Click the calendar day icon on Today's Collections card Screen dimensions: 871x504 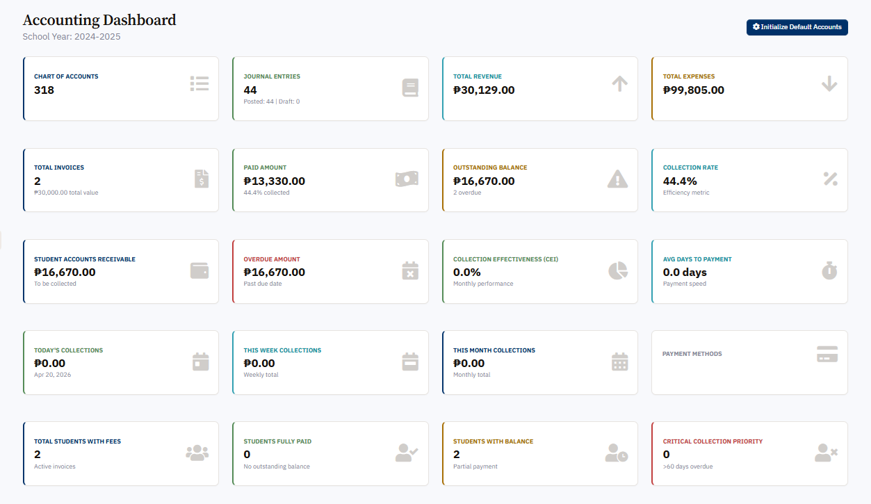[201, 361]
